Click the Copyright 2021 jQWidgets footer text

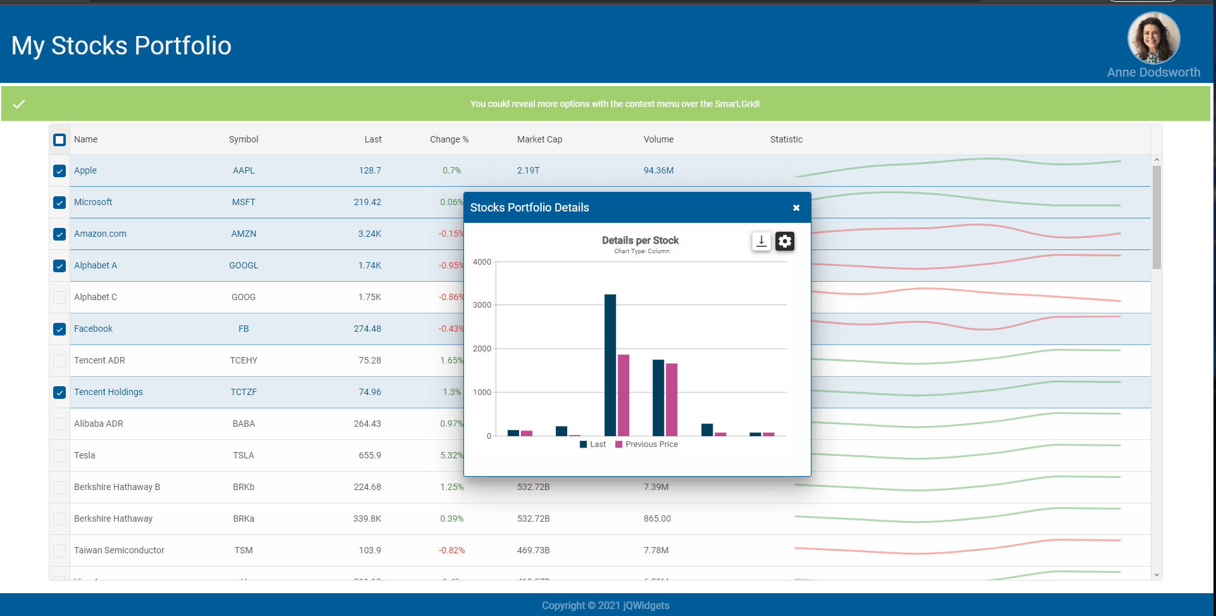point(605,605)
